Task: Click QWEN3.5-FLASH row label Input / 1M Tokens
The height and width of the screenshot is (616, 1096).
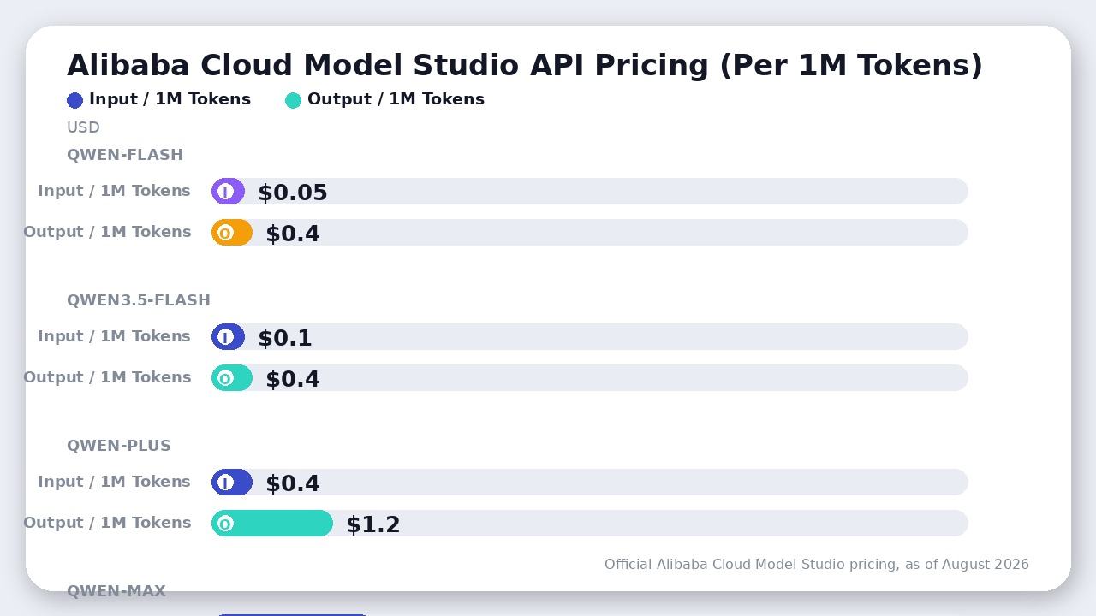Action: (114, 336)
